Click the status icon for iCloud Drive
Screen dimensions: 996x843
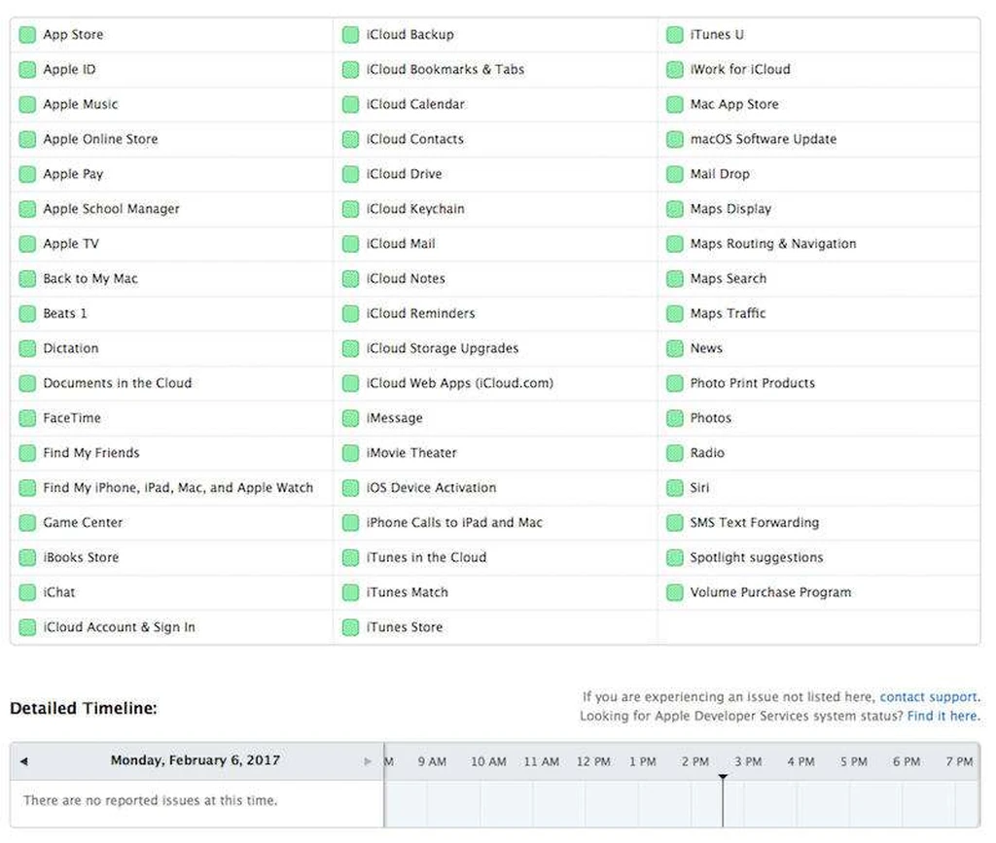click(350, 175)
